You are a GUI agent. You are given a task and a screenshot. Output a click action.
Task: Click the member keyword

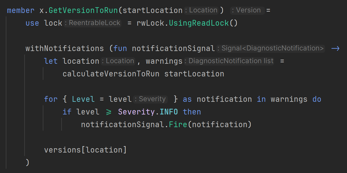click(x=21, y=10)
